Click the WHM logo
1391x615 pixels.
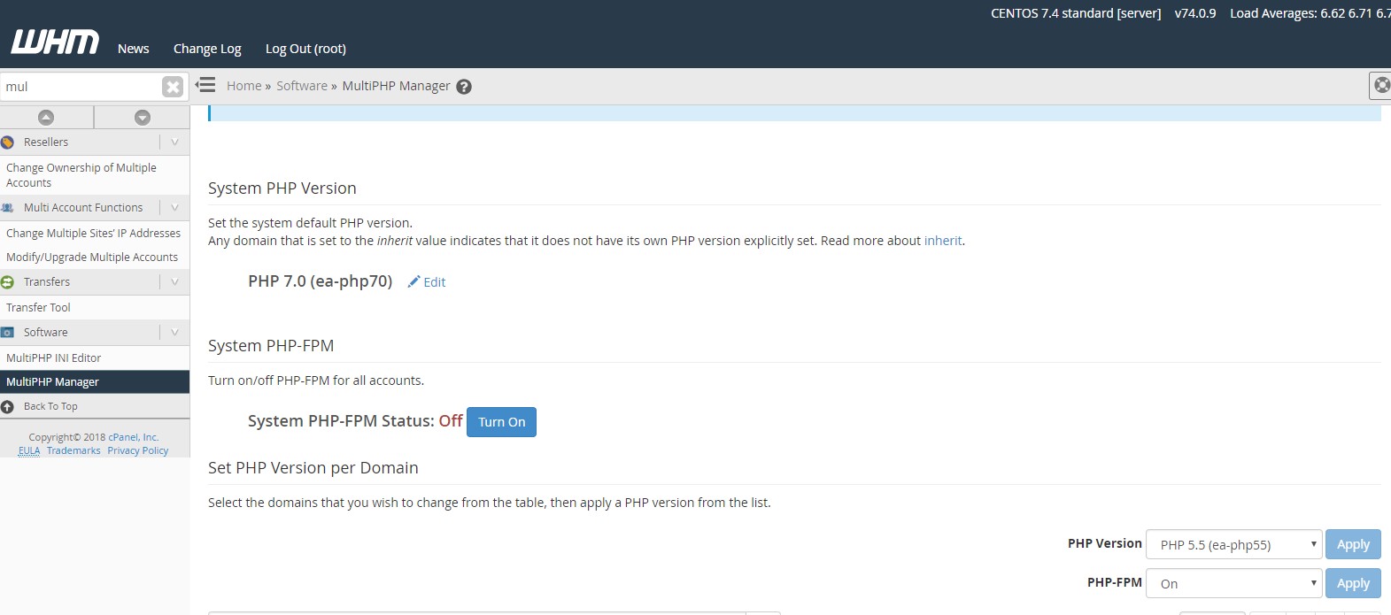coord(55,42)
